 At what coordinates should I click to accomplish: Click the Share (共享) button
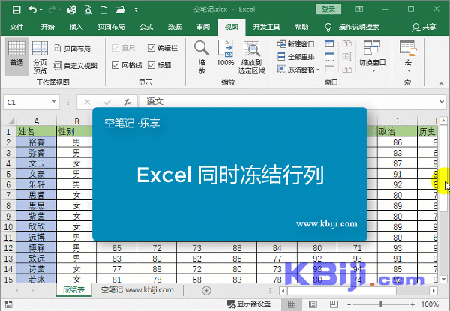[424, 27]
